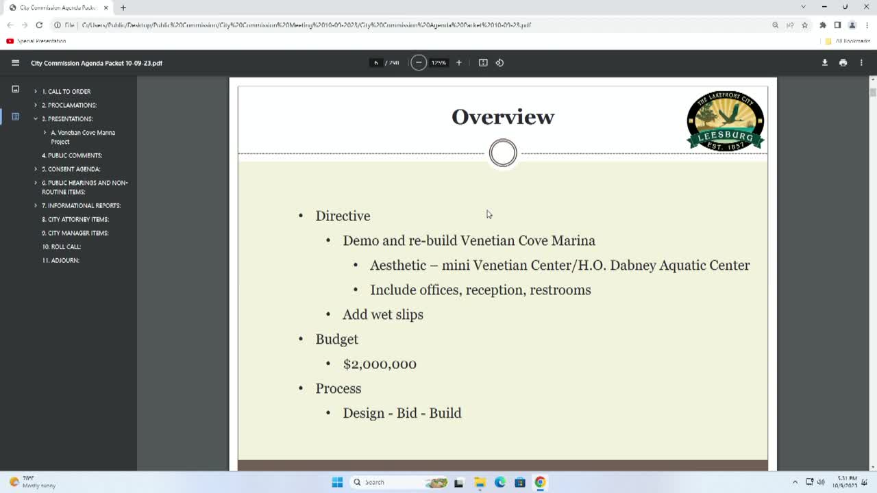Bookmark this page with the star icon
877x493 pixels.
pos(804,25)
